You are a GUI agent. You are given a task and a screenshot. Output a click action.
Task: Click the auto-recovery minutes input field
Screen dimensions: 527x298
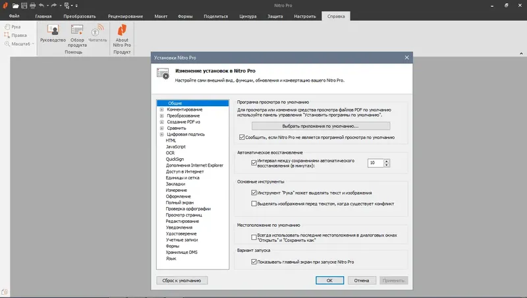375,163
